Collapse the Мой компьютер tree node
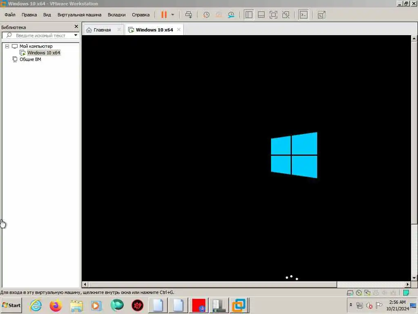Screen dimensions: 418x314 [x=7, y=46]
